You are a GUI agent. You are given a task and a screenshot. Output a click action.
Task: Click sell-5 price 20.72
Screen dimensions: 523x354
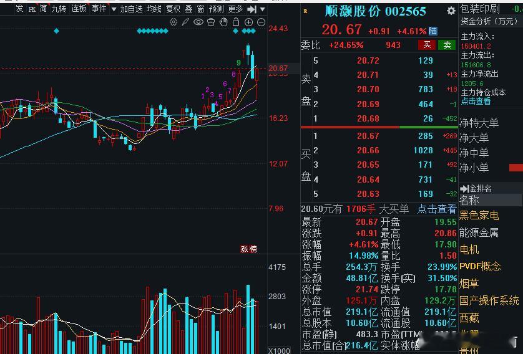pyautogui.click(x=368, y=60)
